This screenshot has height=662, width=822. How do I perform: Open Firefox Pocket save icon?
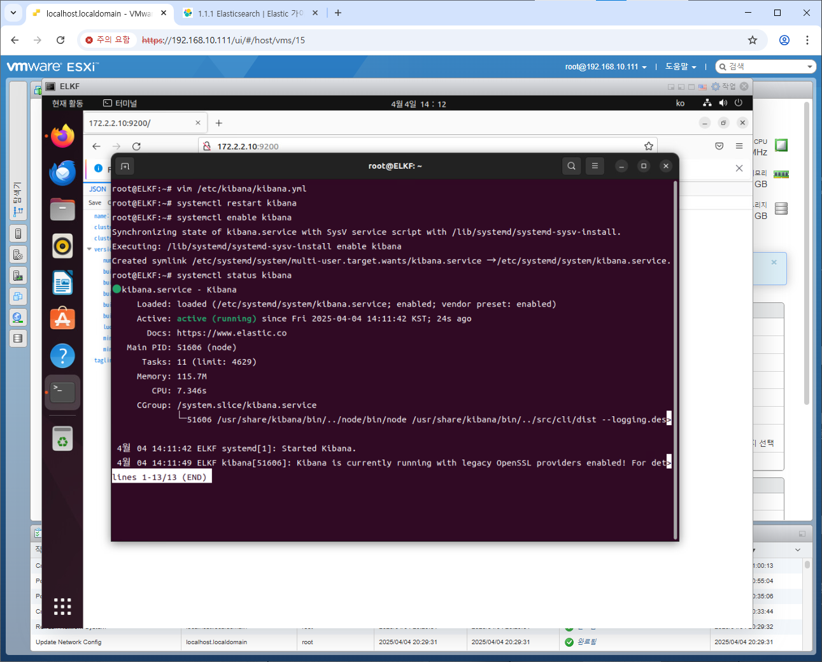(x=719, y=146)
